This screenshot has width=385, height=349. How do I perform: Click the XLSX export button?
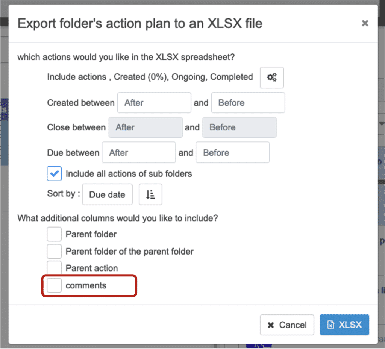point(344,325)
